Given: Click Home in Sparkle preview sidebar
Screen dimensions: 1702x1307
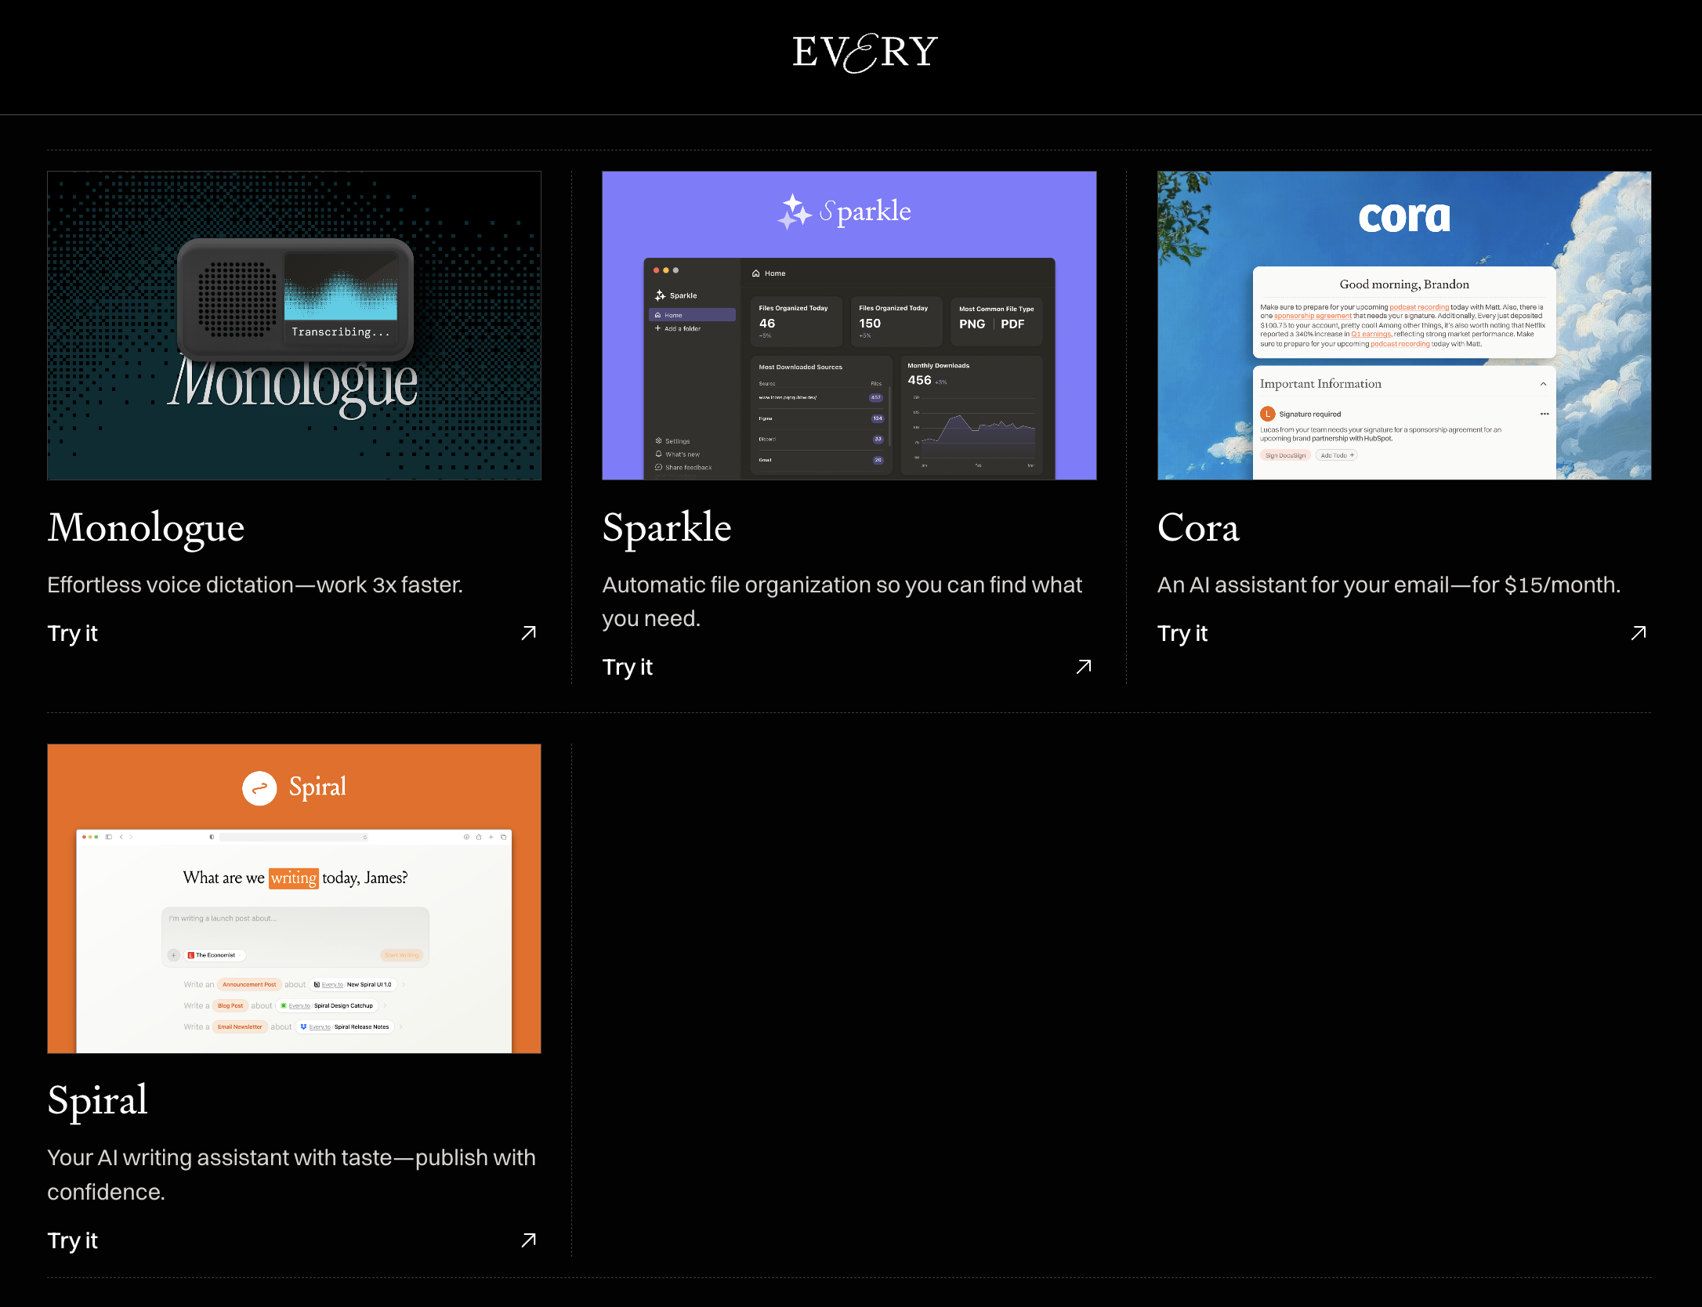Looking at the screenshot, I should (x=673, y=315).
